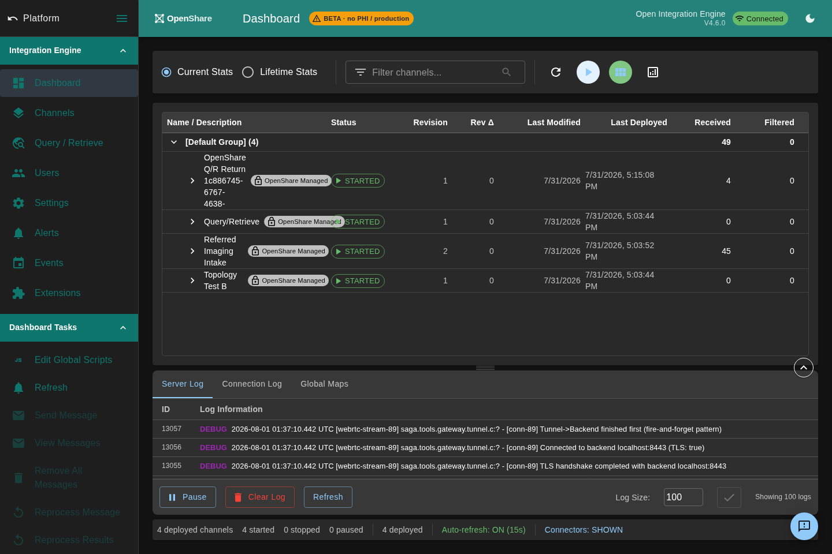Click the Clear Log button
Image resolution: width=832 pixels, height=554 pixels.
pyautogui.click(x=260, y=497)
